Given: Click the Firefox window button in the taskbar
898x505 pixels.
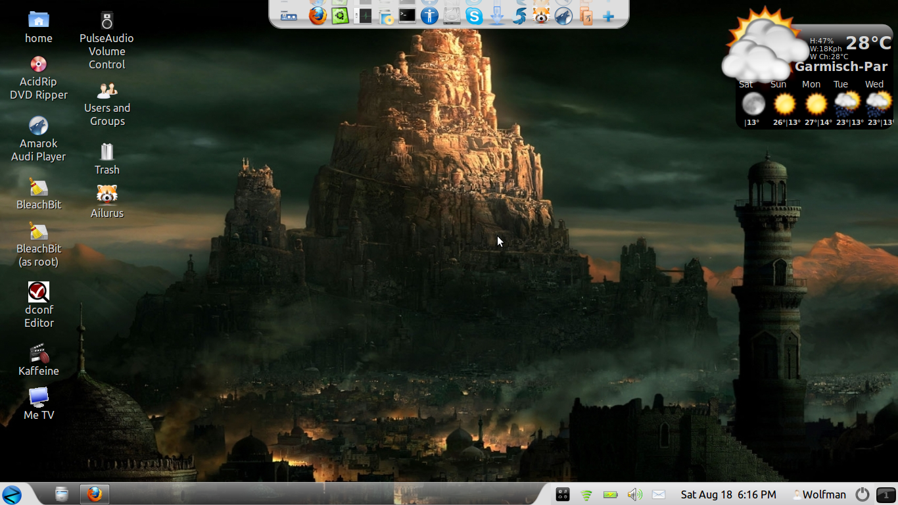Looking at the screenshot, I should [x=94, y=494].
